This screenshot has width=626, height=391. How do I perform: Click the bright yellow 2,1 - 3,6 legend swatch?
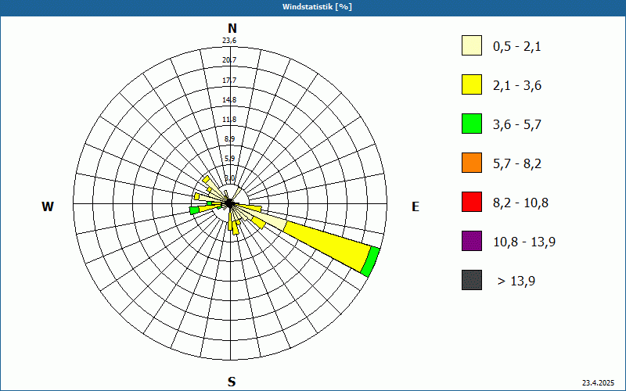(x=472, y=84)
